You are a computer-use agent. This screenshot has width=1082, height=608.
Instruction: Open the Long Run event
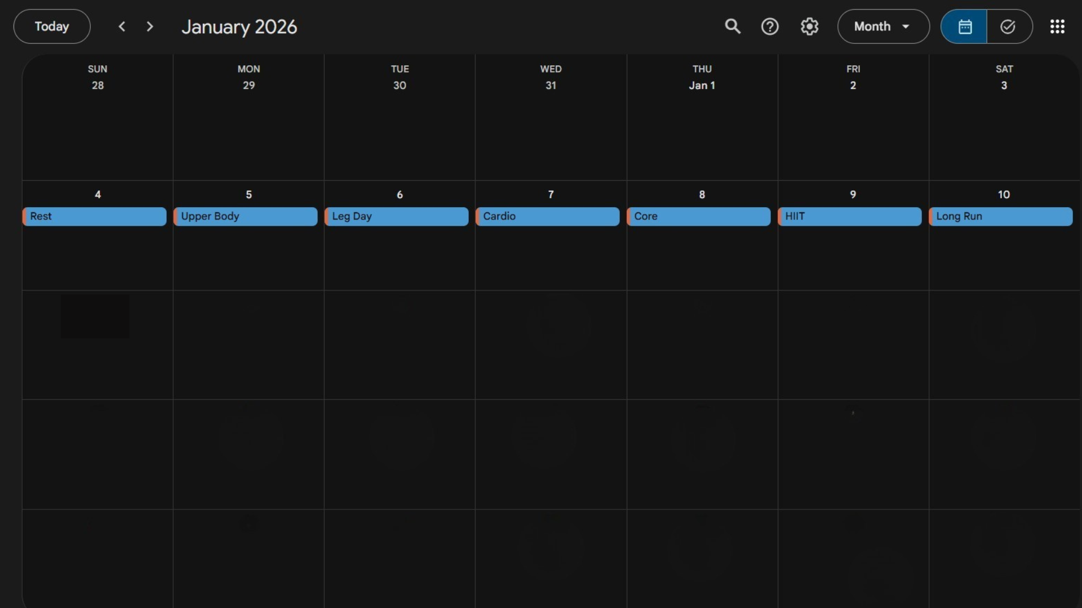[x=1001, y=217]
